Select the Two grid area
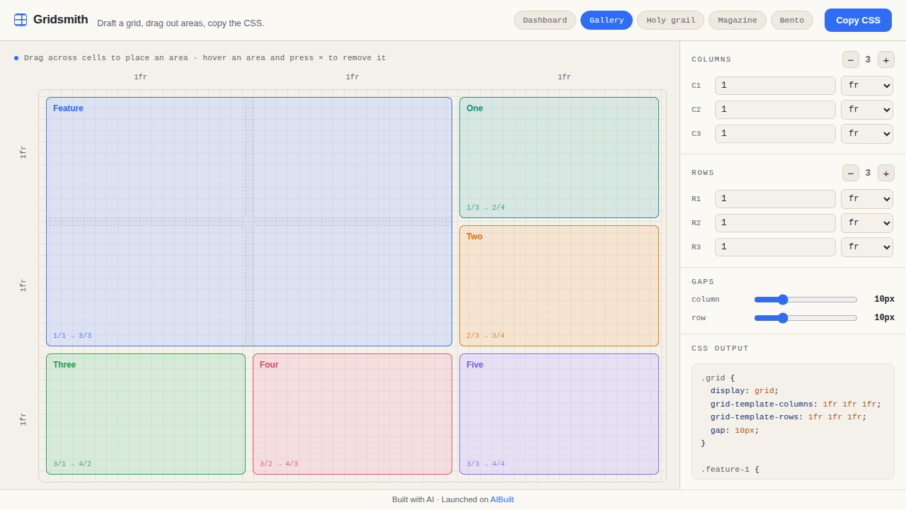The image size is (906, 510). click(559, 285)
